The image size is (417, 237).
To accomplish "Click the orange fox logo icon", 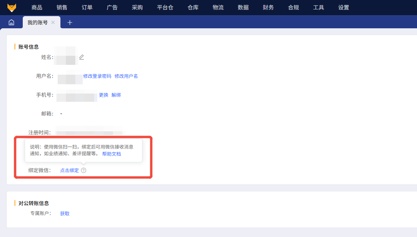I will pos(12,7).
